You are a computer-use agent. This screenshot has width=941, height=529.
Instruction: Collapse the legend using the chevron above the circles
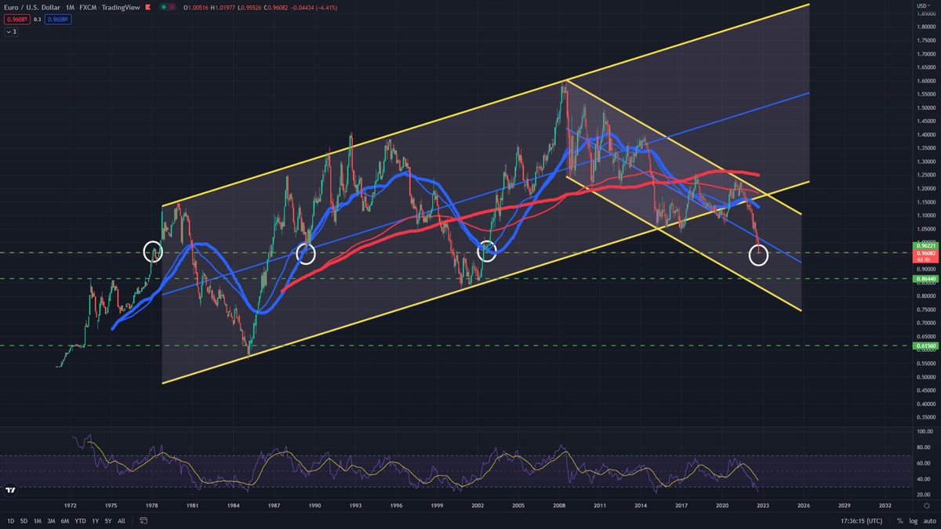tap(11, 31)
